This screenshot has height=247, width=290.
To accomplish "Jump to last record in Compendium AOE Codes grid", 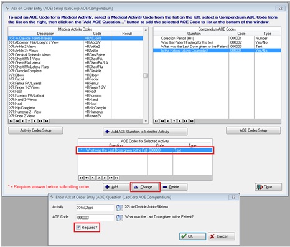I will point(192,121).
